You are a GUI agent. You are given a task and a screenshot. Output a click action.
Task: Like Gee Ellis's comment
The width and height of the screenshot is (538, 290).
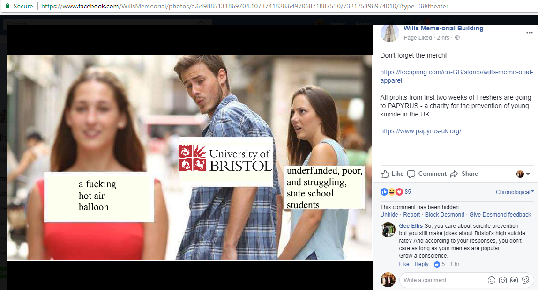pyautogui.click(x=404, y=264)
